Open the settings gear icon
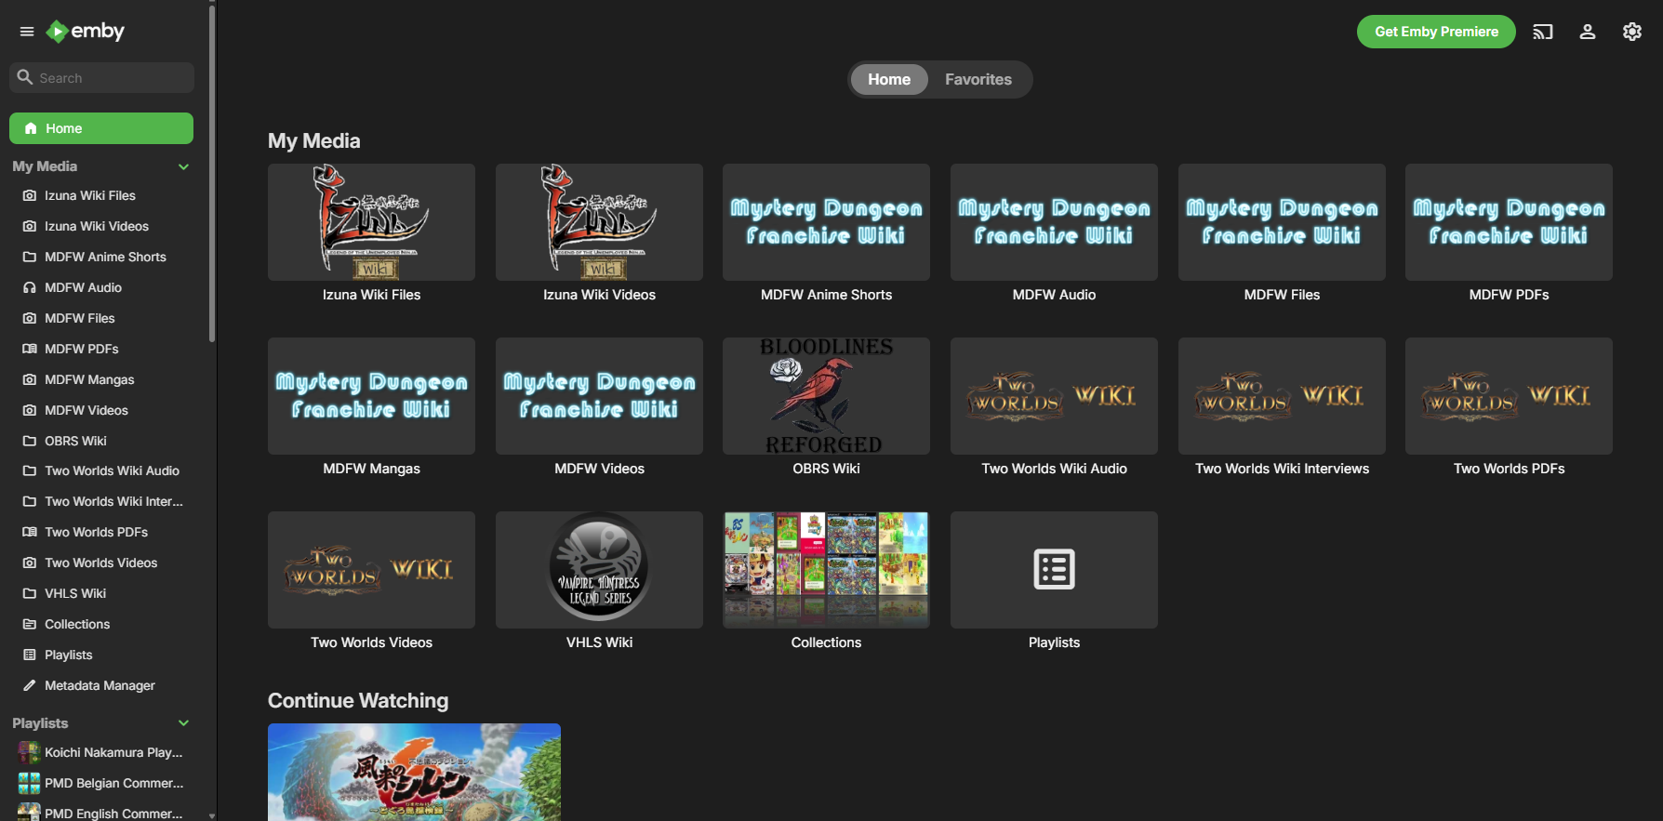This screenshot has width=1663, height=821. (x=1632, y=32)
